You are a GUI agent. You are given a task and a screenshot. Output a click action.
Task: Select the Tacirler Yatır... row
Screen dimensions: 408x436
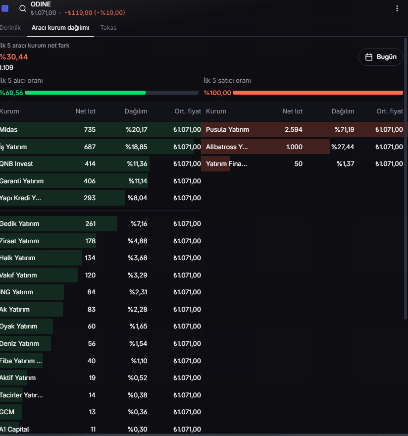click(101, 395)
